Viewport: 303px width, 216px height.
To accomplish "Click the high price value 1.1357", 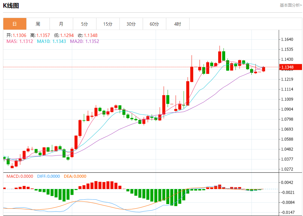I will click(x=43, y=35).
